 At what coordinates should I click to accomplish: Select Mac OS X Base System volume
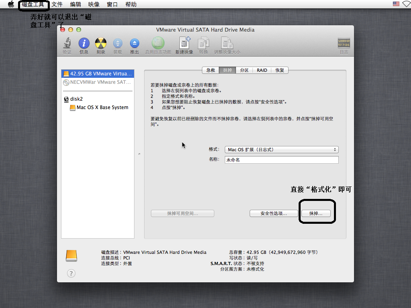tap(98, 107)
